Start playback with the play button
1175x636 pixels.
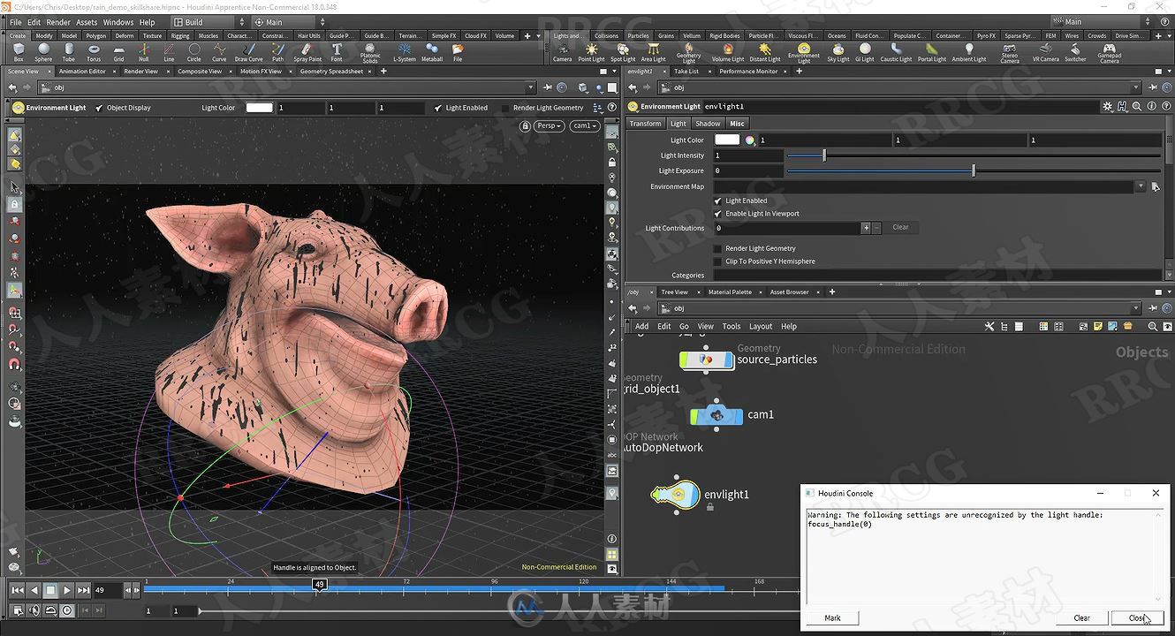pos(67,589)
